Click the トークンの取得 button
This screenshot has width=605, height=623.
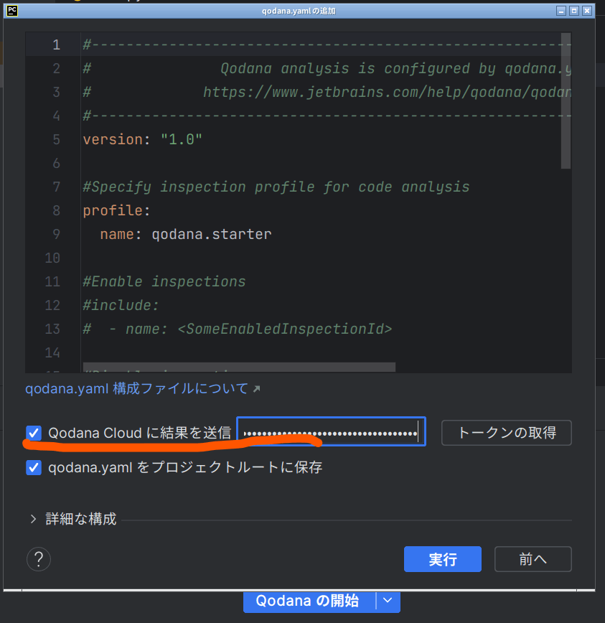point(507,433)
